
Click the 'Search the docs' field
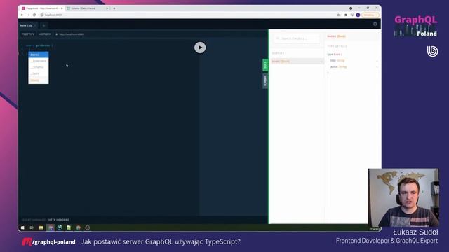click(296, 38)
